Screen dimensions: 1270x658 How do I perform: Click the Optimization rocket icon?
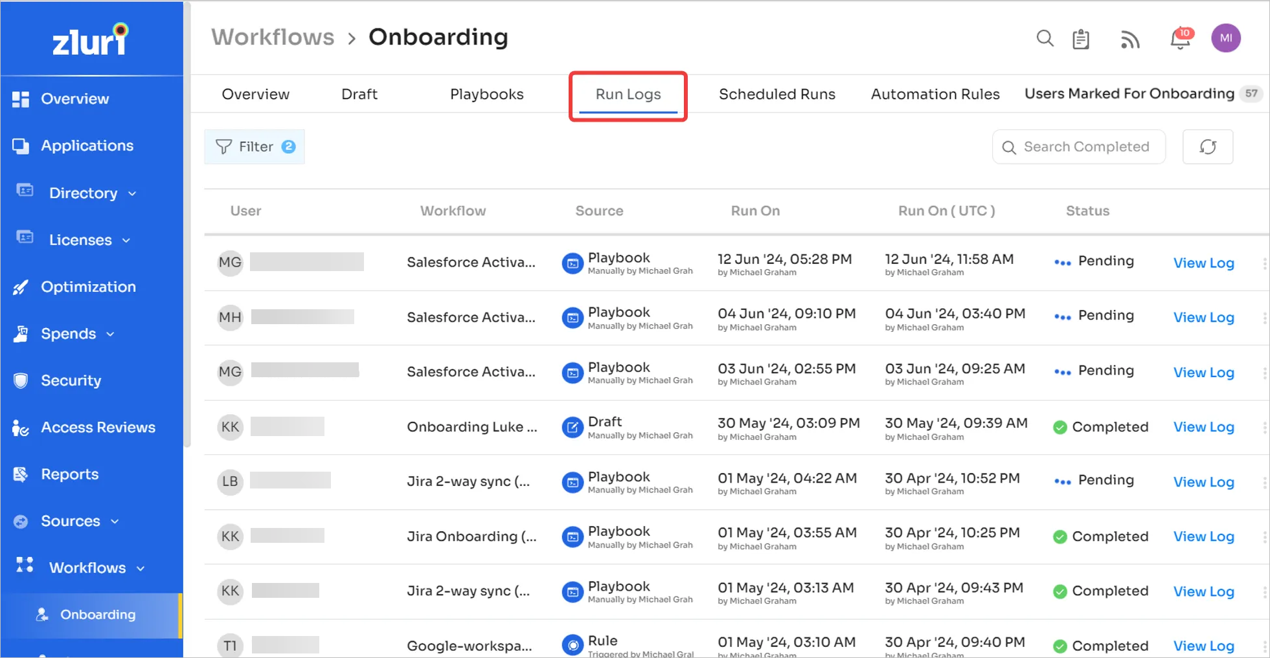click(21, 287)
